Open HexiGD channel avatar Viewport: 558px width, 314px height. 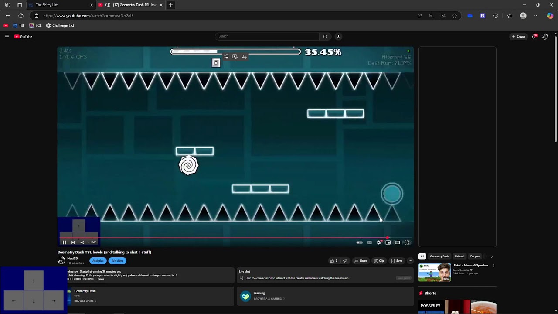(61, 260)
